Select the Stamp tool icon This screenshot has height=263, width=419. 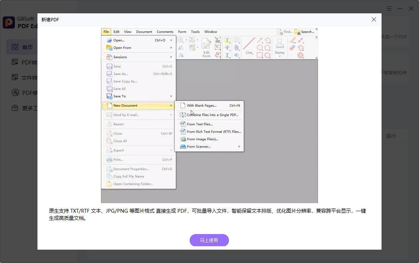tap(279, 43)
